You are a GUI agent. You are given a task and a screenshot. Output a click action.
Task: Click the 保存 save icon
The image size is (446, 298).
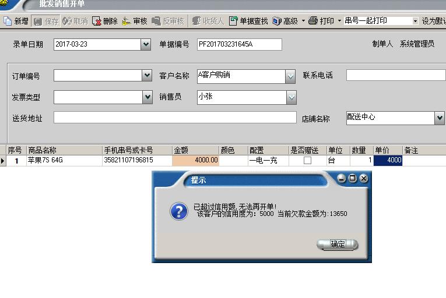click(37, 22)
